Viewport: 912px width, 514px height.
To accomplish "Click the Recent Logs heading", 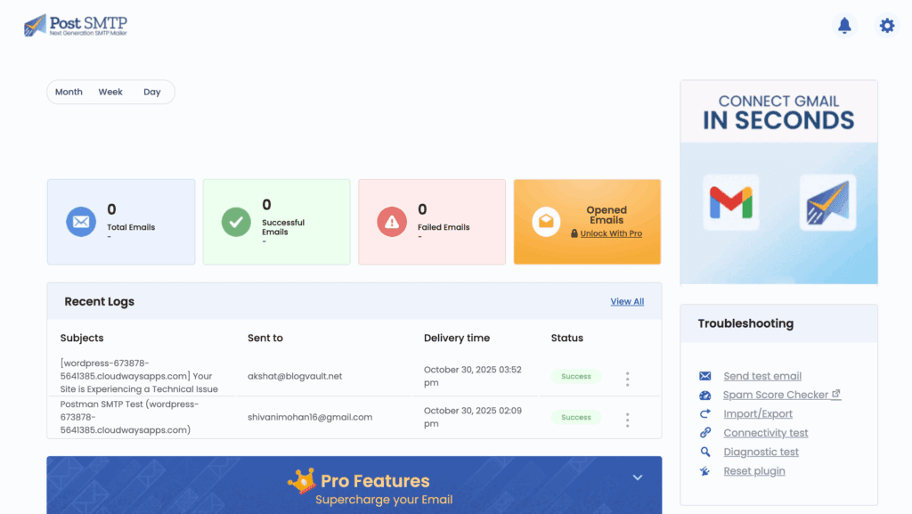I will click(x=100, y=301).
